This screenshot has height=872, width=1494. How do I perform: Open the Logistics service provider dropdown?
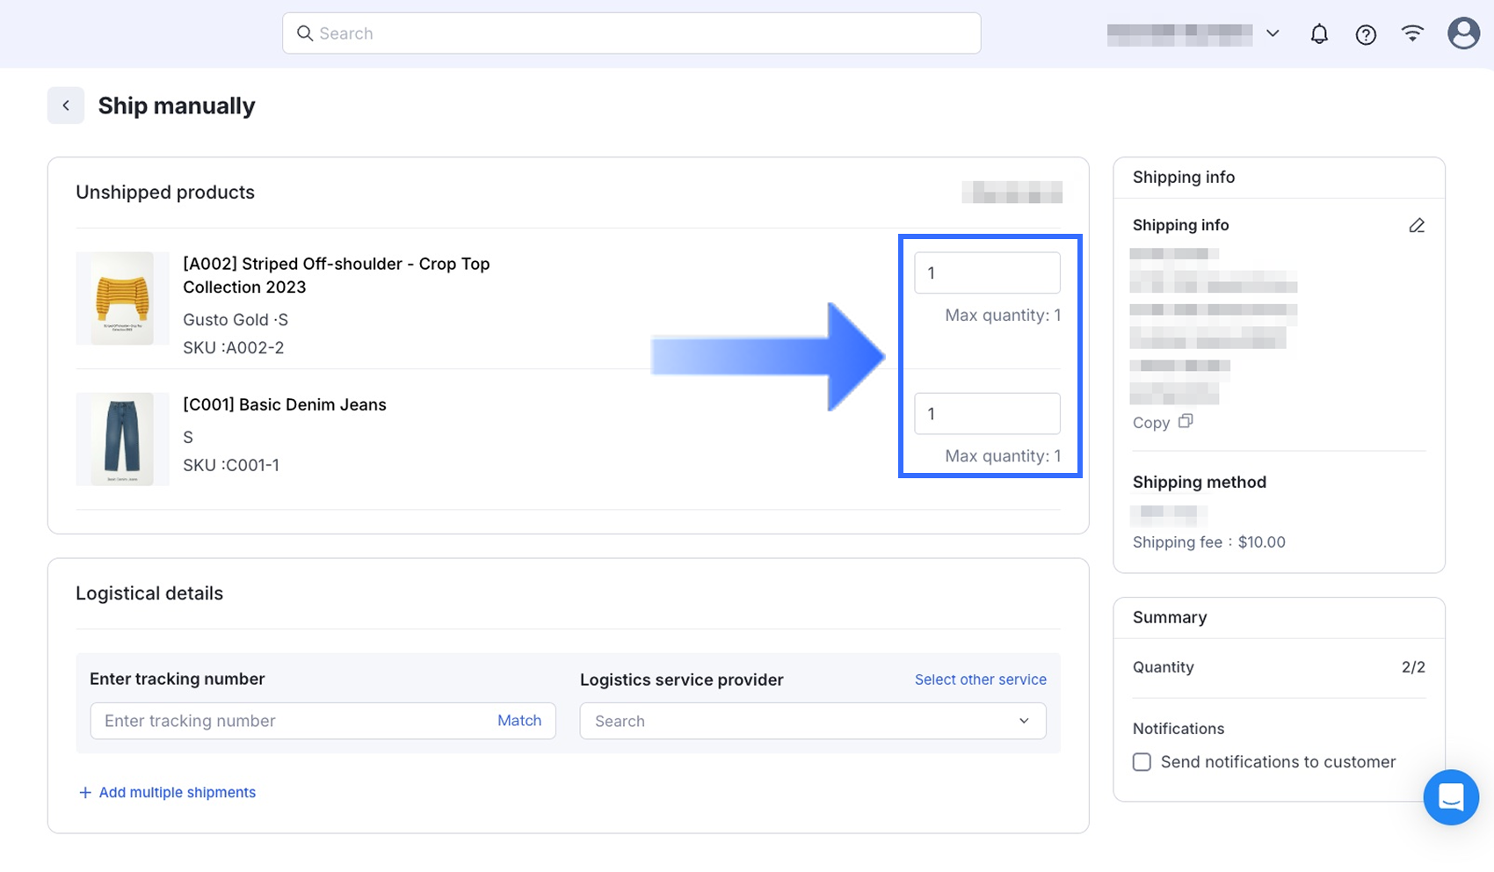point(812,721)
